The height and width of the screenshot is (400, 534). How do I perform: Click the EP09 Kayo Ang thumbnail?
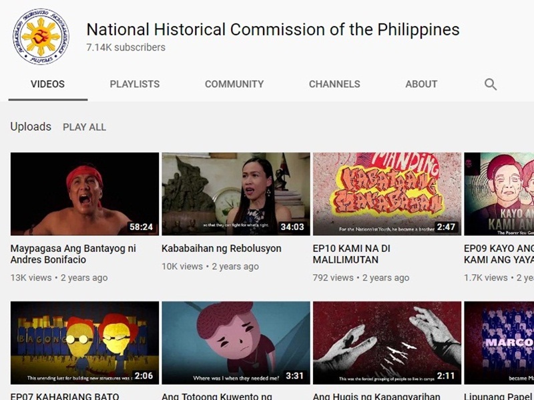click(499, 194)
